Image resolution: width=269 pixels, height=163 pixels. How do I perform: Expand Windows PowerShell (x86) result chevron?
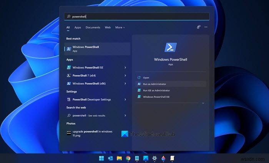[x=125, y=84]
